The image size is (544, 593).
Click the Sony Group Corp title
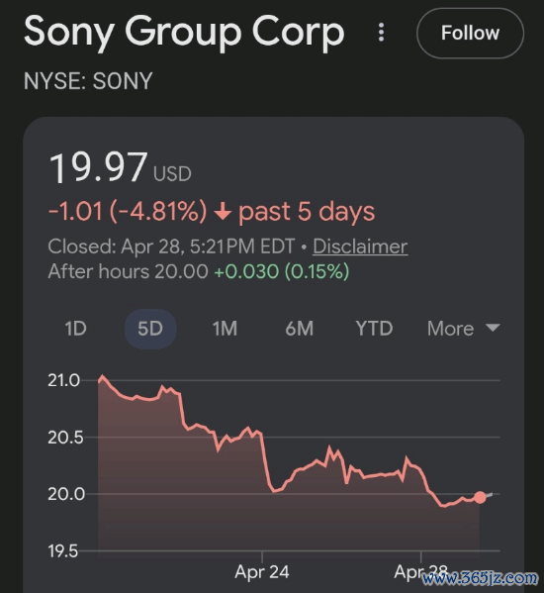click(x=184, y=33)
